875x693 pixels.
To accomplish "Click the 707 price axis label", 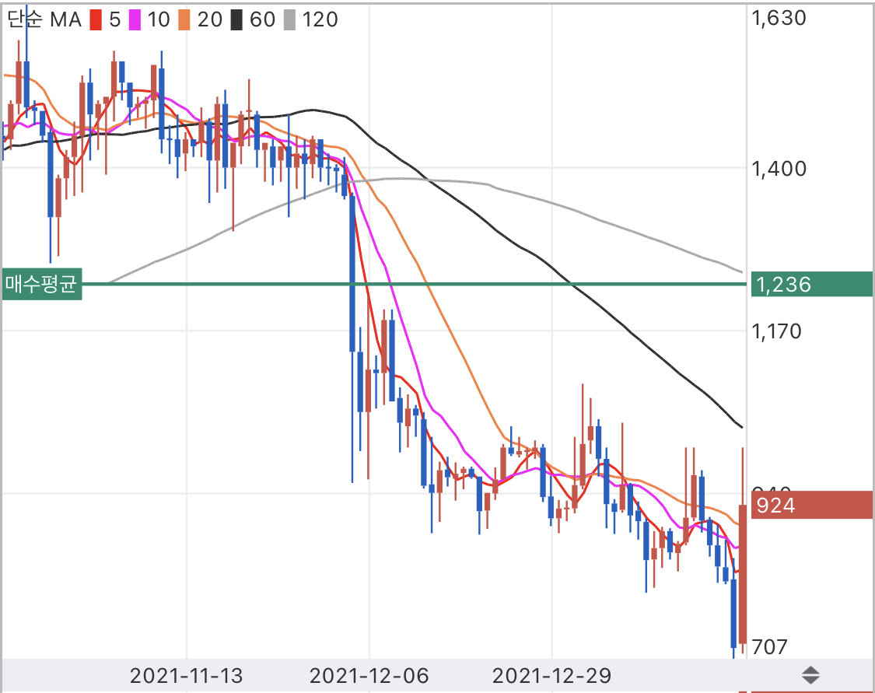I will [769, 647].
